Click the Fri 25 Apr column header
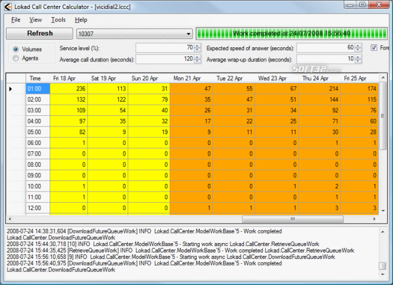 tap(359, 78)
